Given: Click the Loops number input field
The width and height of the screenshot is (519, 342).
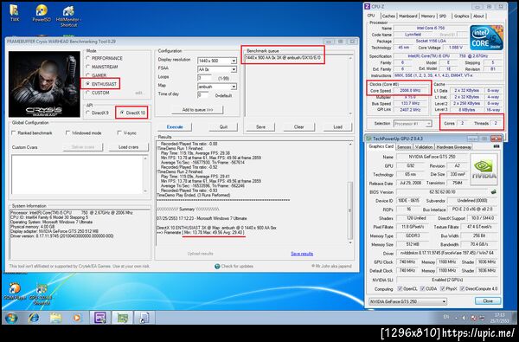Looking at the screenshot, I should (x=203, y=78).
